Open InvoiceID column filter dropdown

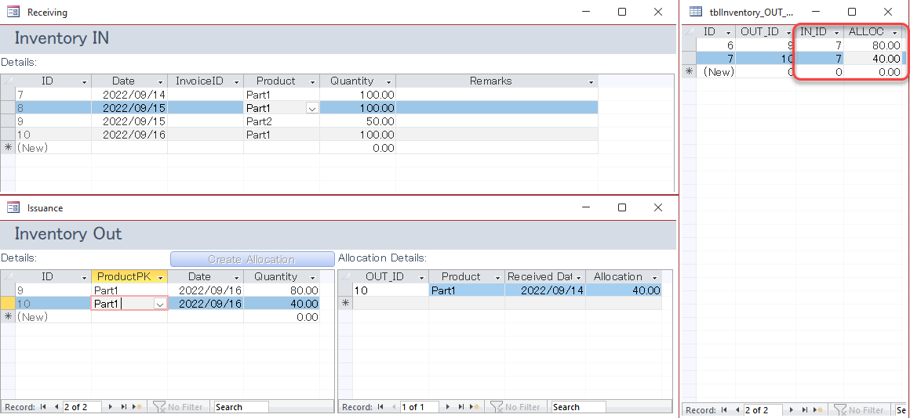coord(237,81)
